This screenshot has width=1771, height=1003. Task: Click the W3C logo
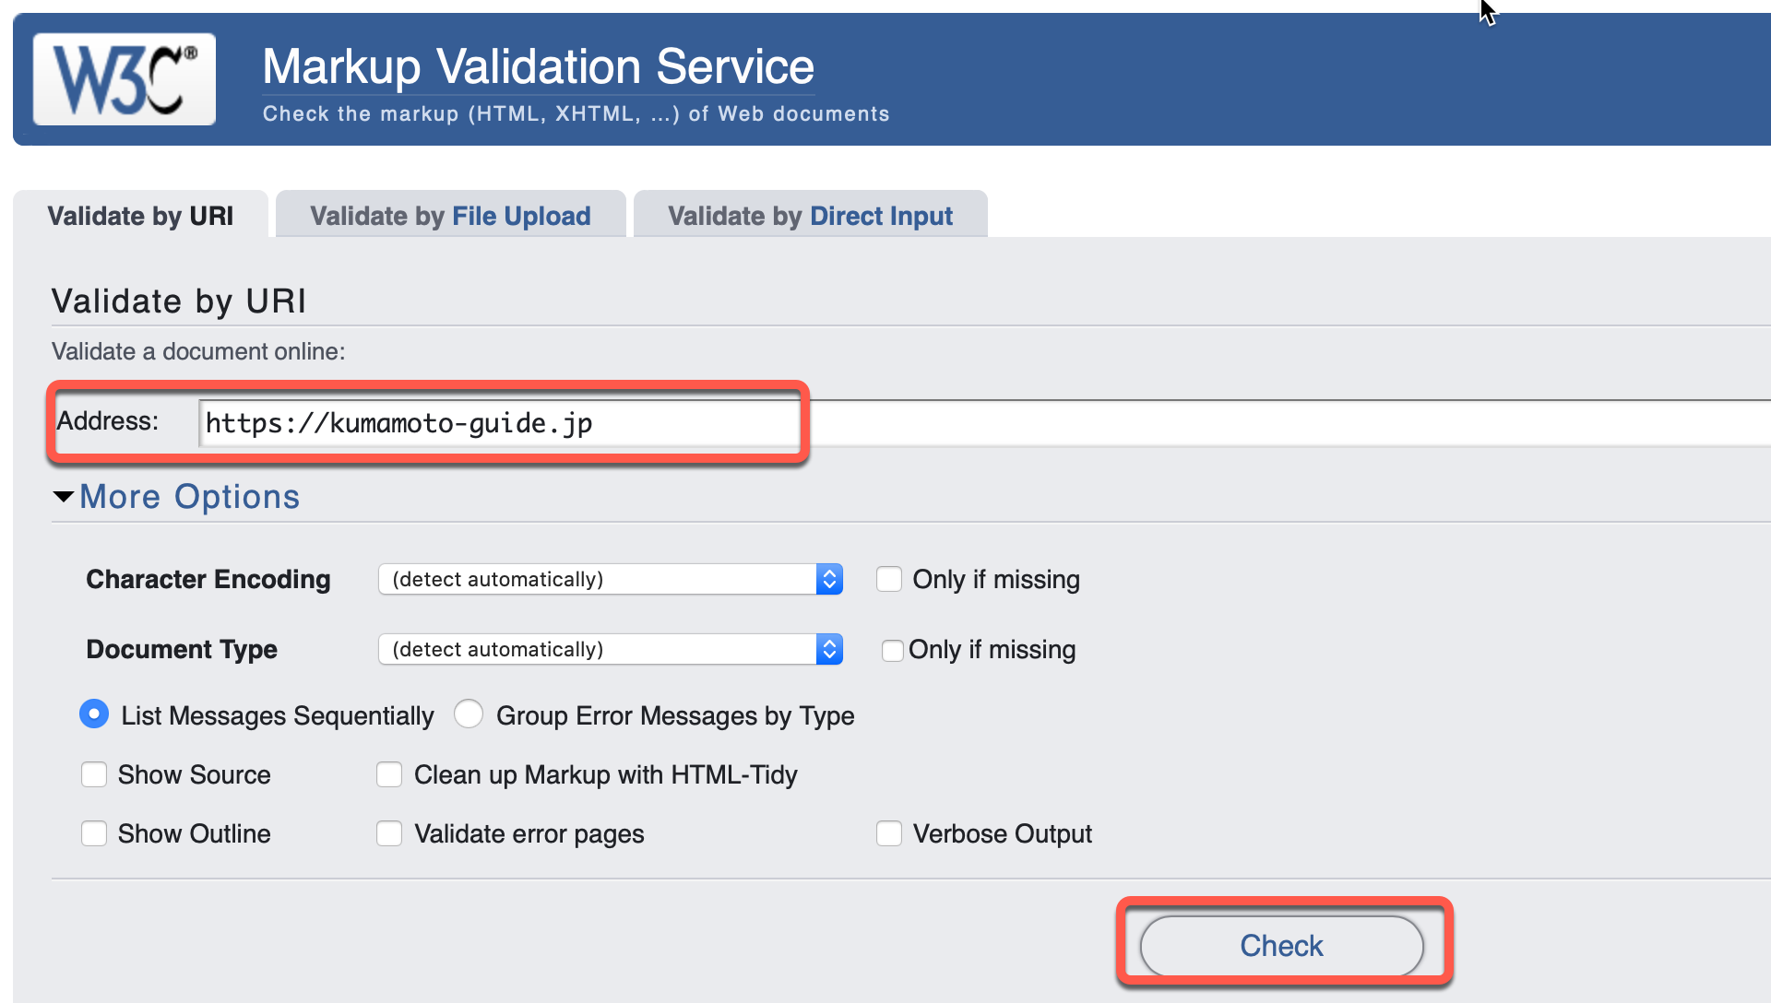[x=124, y=78]
